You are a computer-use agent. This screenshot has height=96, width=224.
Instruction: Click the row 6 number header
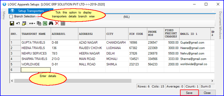[x=15, y=70]
